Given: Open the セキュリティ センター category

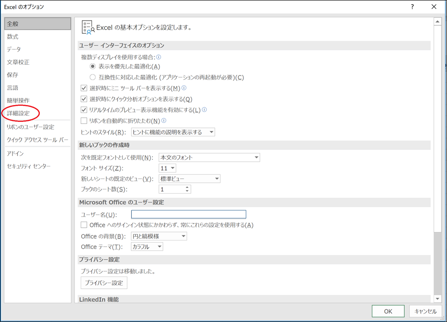Looking at the screenshot, I should (x=38, y=166).
